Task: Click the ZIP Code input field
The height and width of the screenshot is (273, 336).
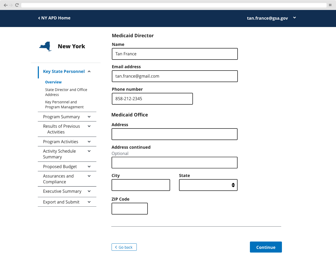Action: 129,208
